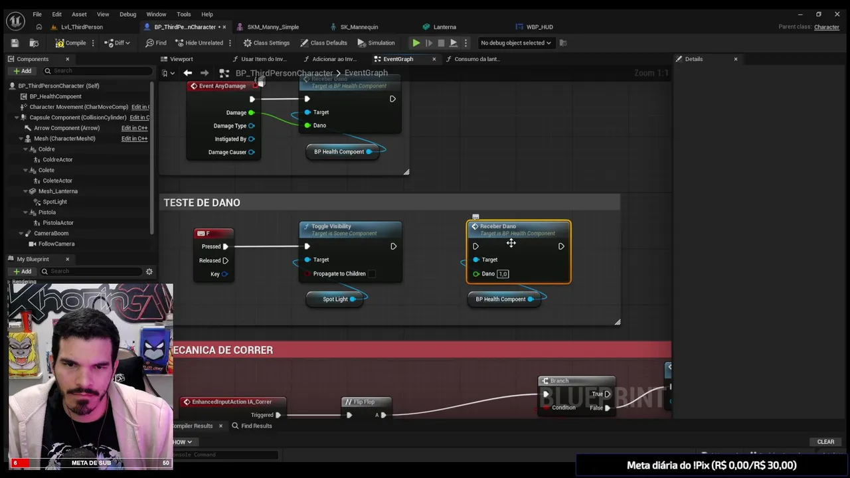The height and width of the screenshot is (478, 850).
Task: Click the Eject/possess play control icon
Action: 454,42
